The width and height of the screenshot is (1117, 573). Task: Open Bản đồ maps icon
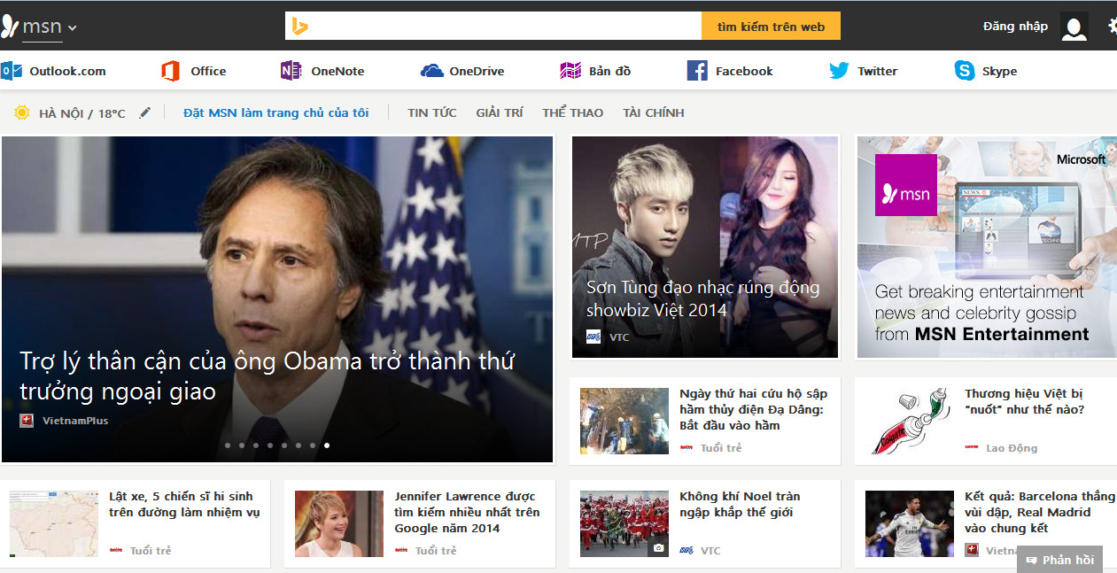pos(570,71)
